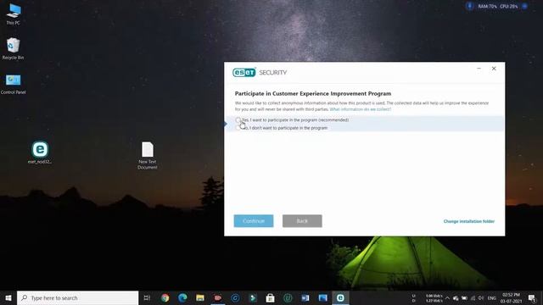Open File Explorer from the taskbar
Screen dimensions: 543x305
tap(200, 297)
